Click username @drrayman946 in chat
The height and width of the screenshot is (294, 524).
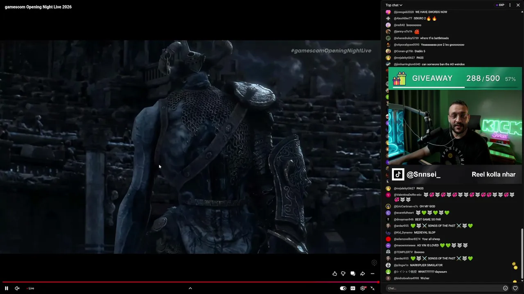(x=404, y=219)
